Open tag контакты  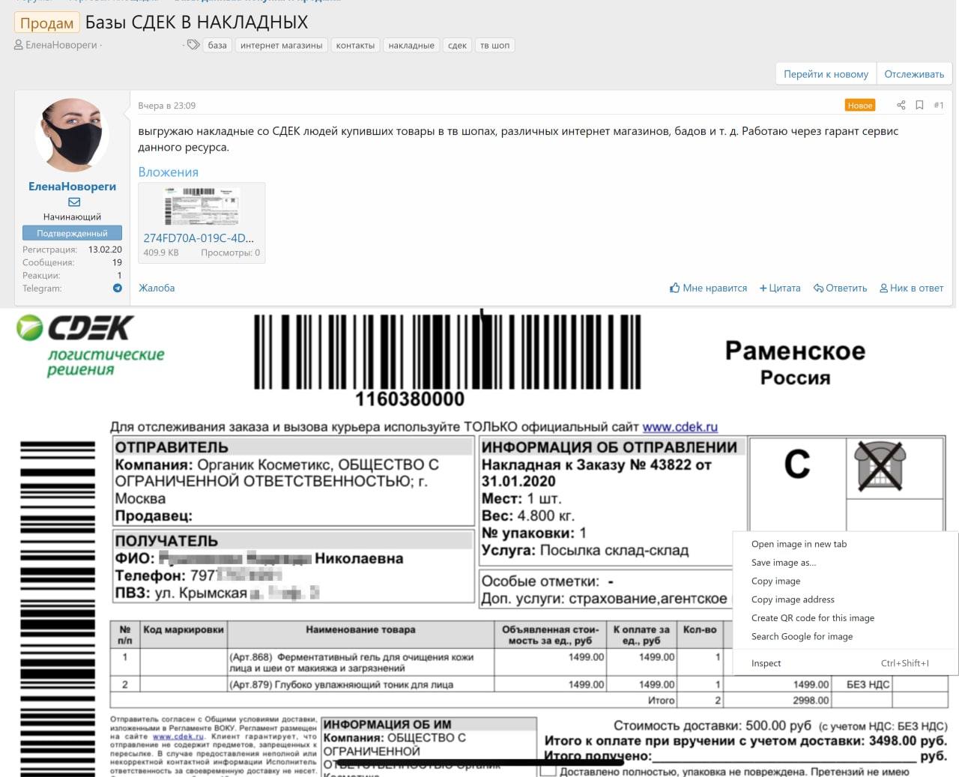click(355, 45)
